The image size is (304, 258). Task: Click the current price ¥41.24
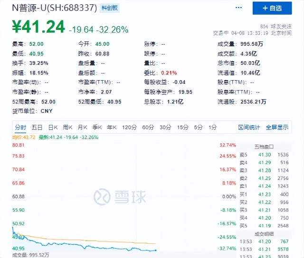(38, 27)
